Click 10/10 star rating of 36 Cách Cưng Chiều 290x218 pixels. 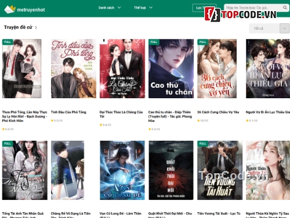(202, 120)
